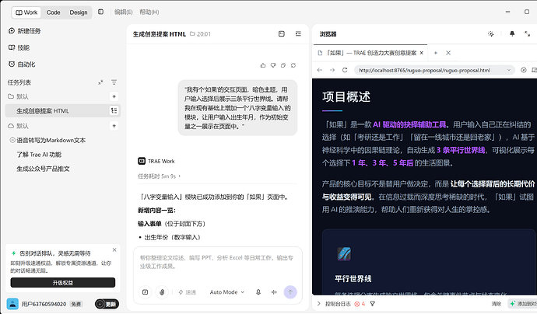Open task 生成公众号产品推文
Screen dimensions: 537x314
click(43, 169)
